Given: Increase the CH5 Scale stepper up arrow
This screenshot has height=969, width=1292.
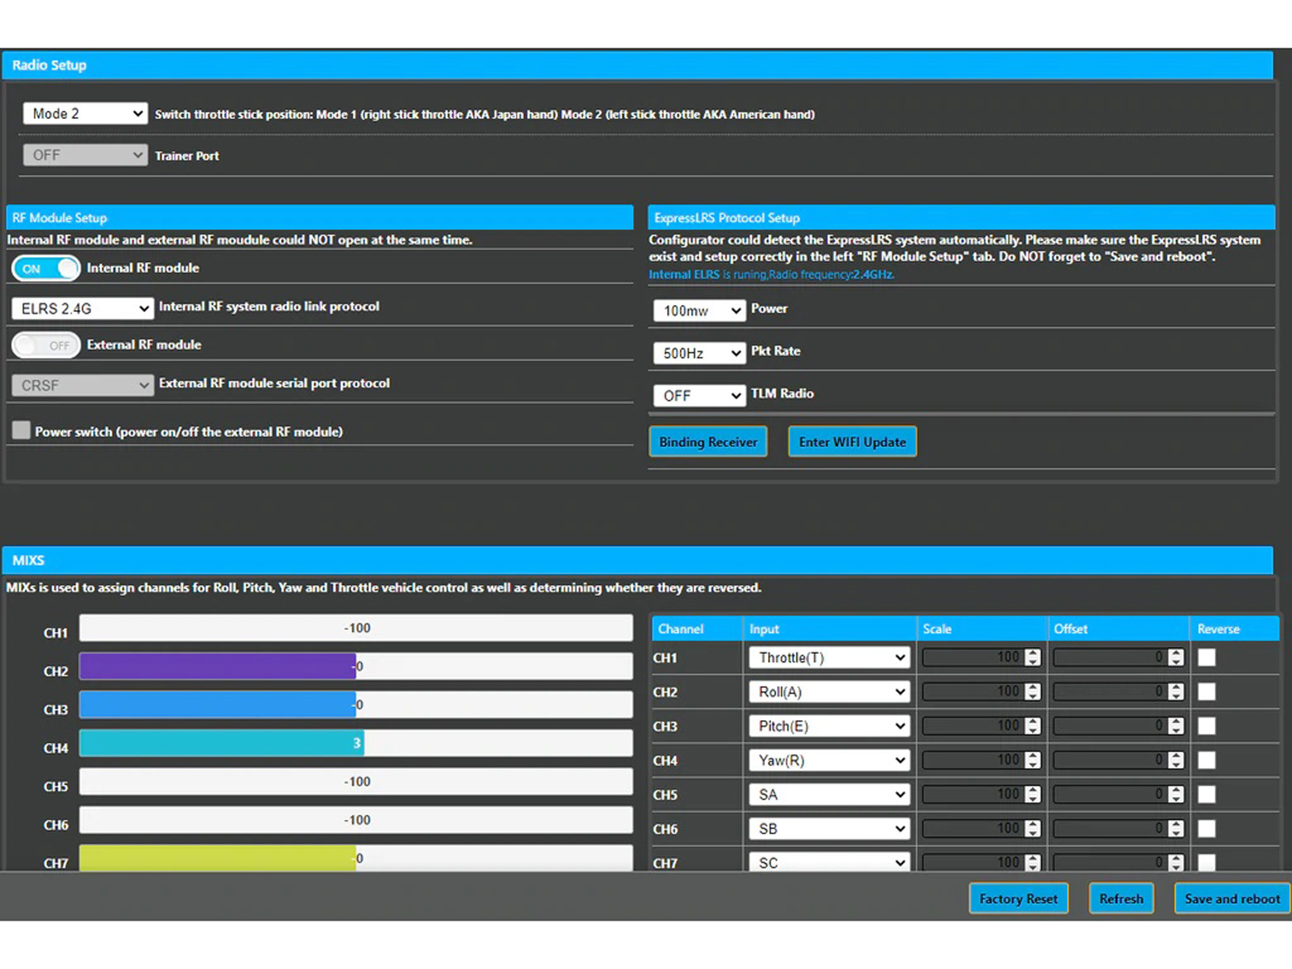Looking at the screenshot, I should [1033, 790].
